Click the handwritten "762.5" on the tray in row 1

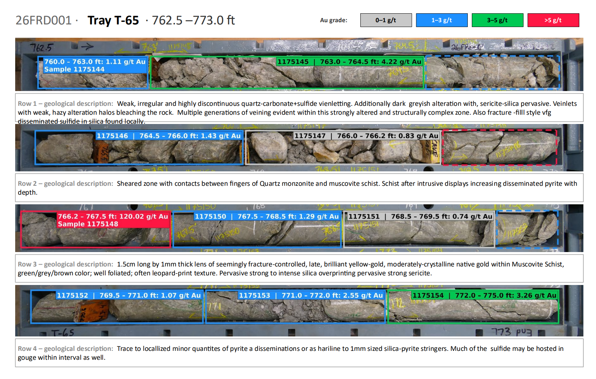[42, 48]
